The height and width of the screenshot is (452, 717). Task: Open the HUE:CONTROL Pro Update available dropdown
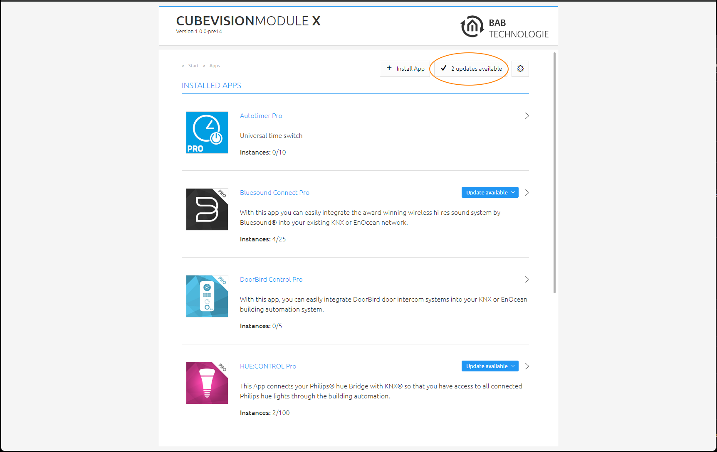pyautogui.click(x=490, y=366)
